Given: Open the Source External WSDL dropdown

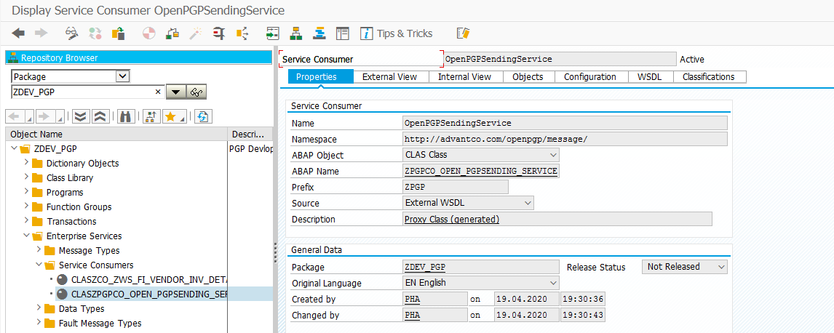Looking at the screenshot, I should (x=528, y=203).
